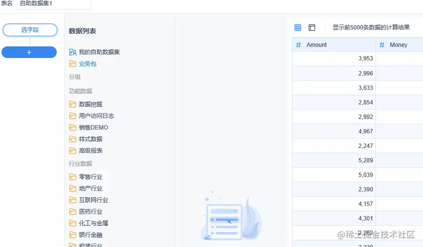
Task: Click the 数据列表 panel heading
Action: click(82, 31)
